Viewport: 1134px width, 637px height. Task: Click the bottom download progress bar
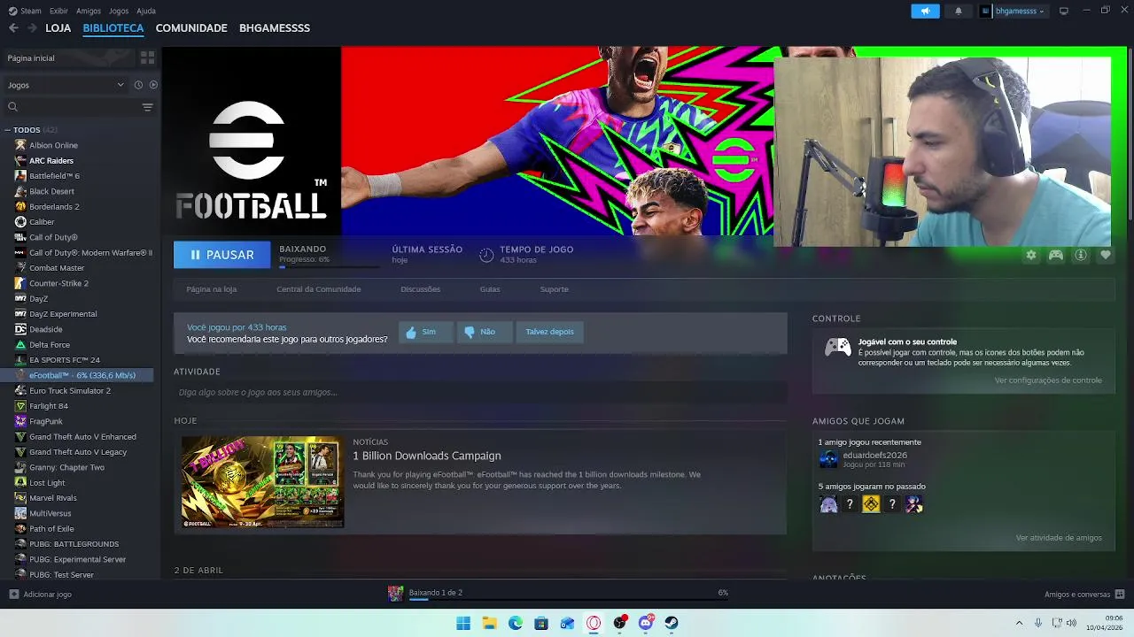tap(568, 599)
